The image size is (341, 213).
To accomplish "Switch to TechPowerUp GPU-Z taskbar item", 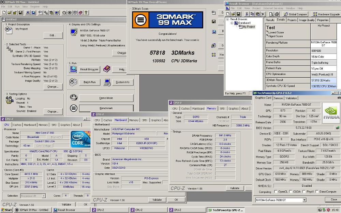I will pyautogui.click(x=225, y=210).
